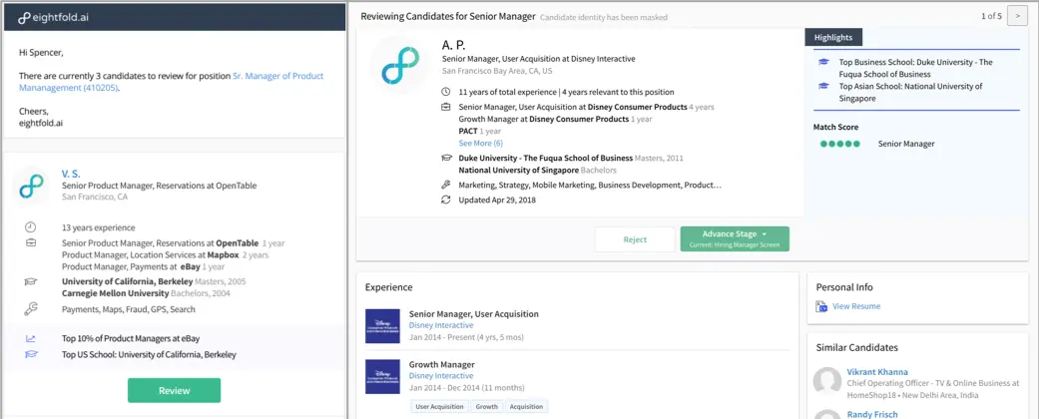Click the clock icon next to 13 years experience
Image resolution: width=1039 pixels, height=419 pixels.
point(31,226)
